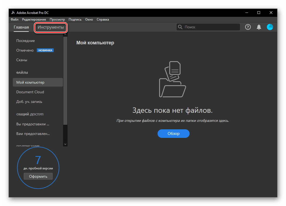Select Отмечено in the sidebar

click(25, 50)
